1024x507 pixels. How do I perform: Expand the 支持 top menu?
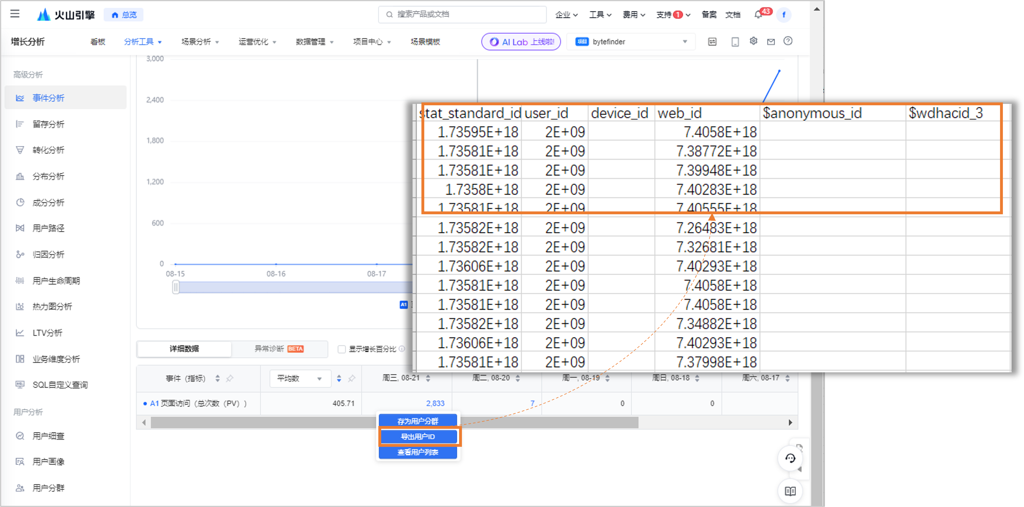673,15
